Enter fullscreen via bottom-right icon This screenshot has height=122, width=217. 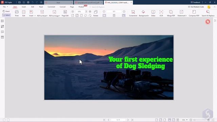(x=213, y=120)
